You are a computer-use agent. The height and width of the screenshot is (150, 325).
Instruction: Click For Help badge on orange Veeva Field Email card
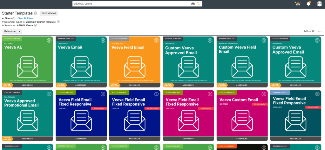[115, 85]
